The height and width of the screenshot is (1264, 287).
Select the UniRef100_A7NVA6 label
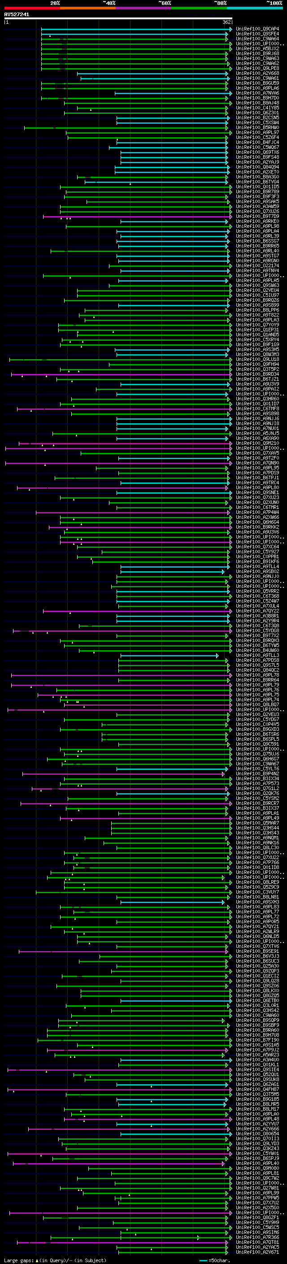(x=257, y=93)
